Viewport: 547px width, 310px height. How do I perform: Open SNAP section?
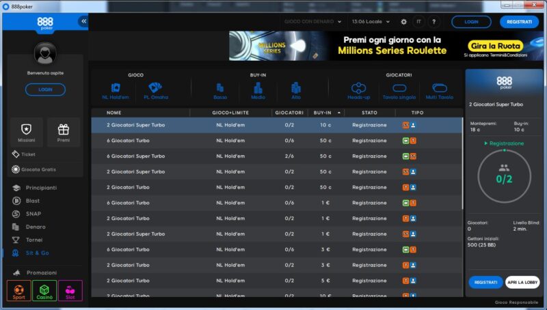coord(27,214)
